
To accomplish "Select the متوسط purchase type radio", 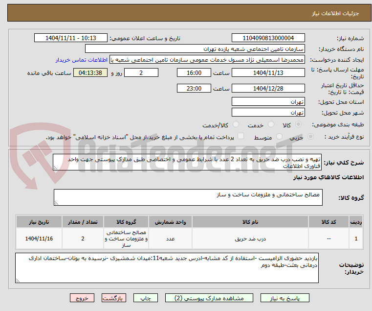I will pos(279,137).
